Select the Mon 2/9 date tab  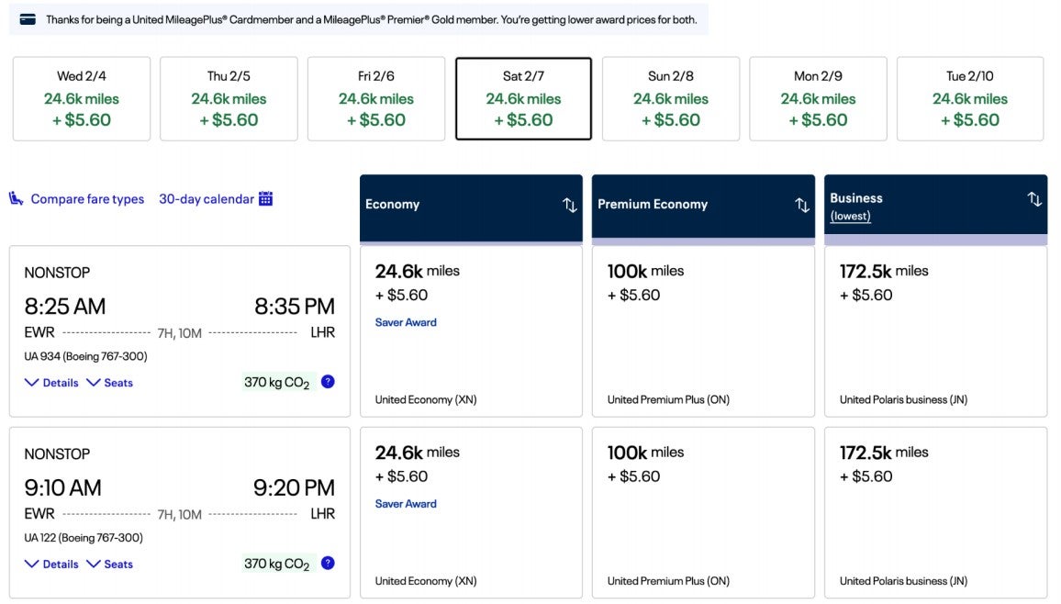click(x=818, y=98)
